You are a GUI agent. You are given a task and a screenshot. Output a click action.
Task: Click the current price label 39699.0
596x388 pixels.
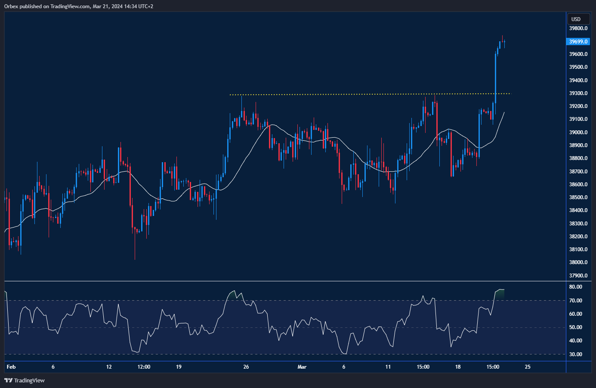578,42
